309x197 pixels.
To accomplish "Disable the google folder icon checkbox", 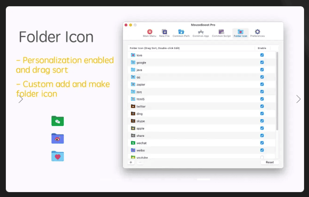I will click(262, 63).
